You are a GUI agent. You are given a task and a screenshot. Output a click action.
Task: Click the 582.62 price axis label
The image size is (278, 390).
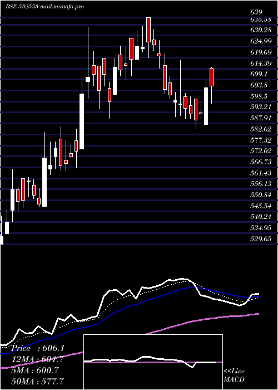click(261, 129)
